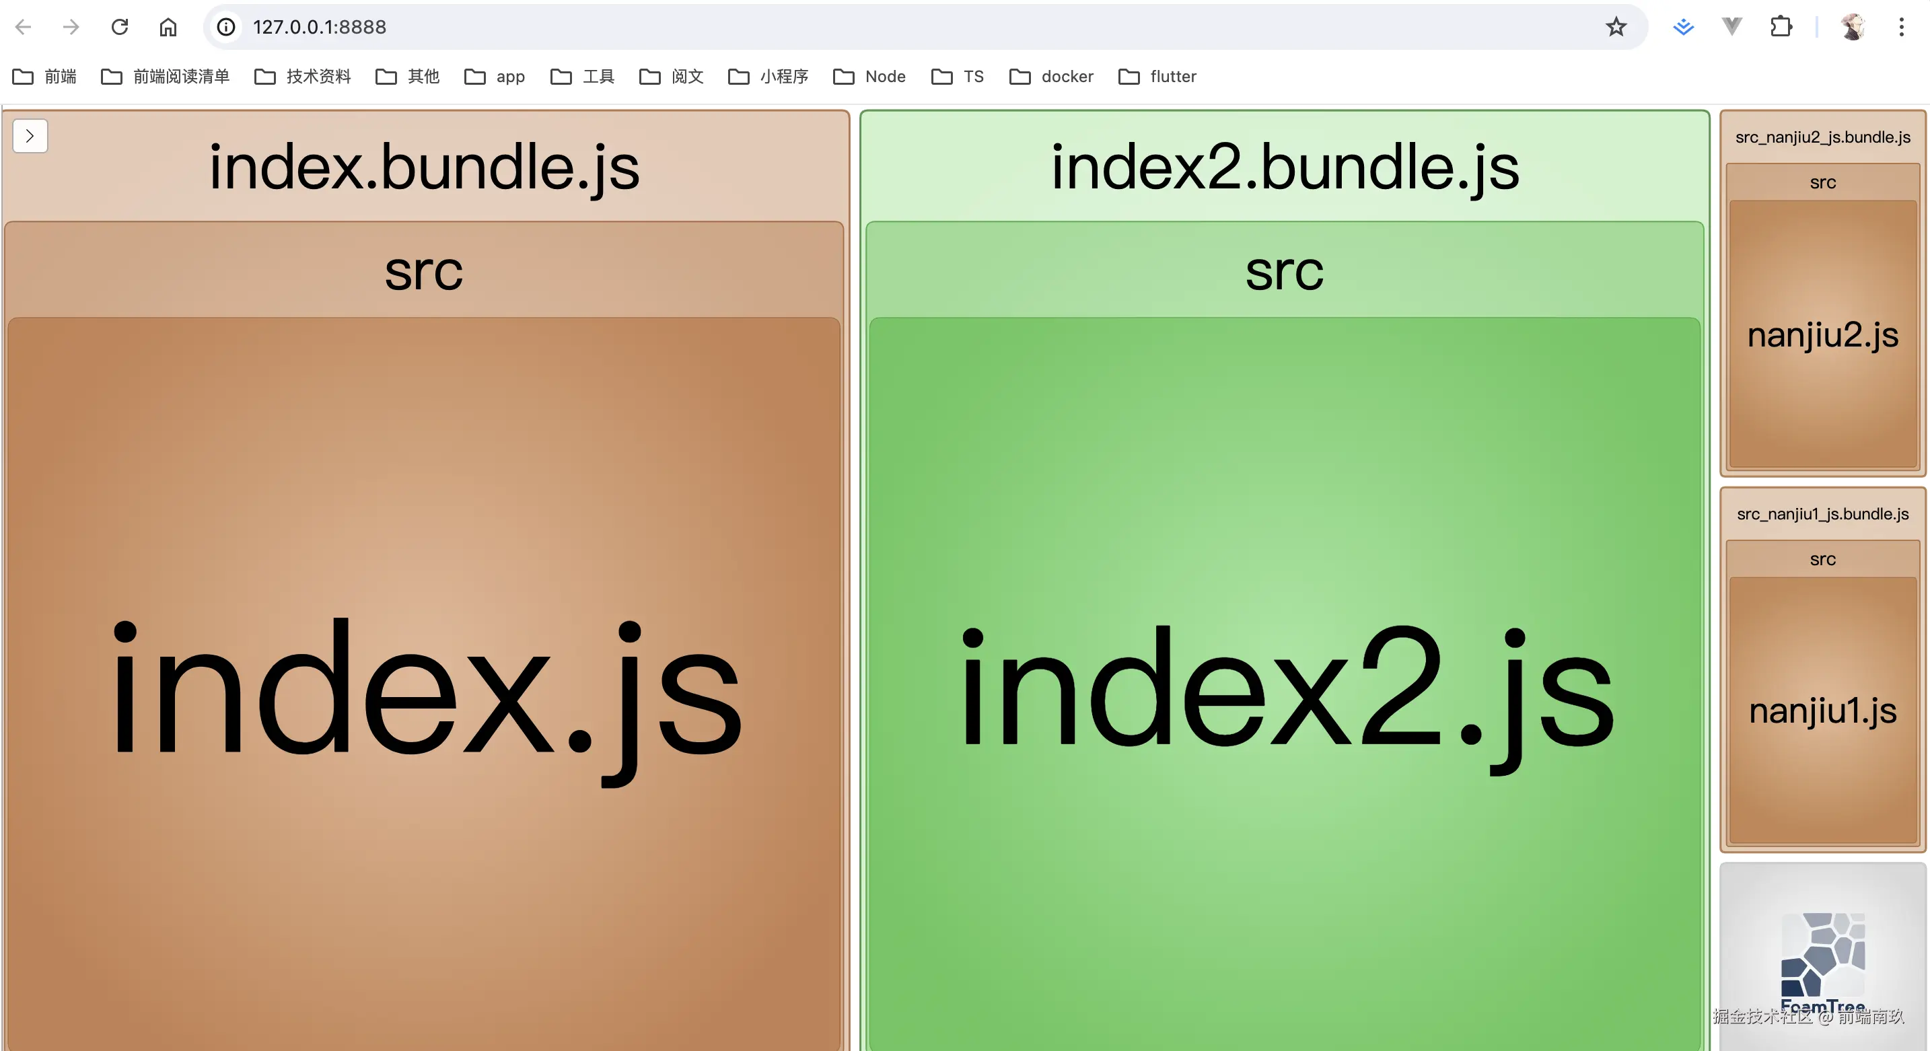Click the user profile avatar
This screenshot has width=1930, height=1051.
tap(1853, 27)
